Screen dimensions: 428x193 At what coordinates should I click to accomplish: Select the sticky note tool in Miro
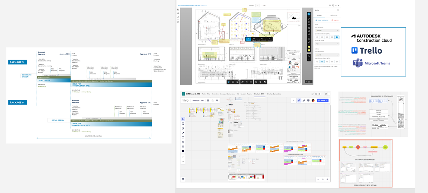click(x=183, y=124)
